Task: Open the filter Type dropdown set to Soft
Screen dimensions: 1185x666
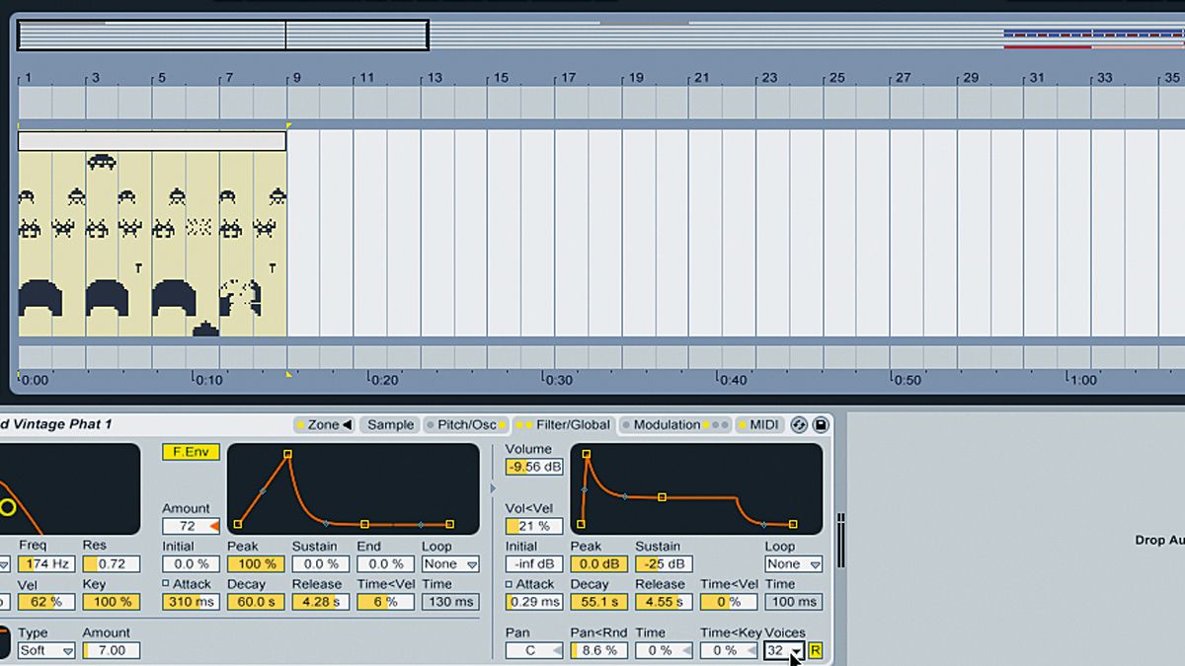Action: 45,650
